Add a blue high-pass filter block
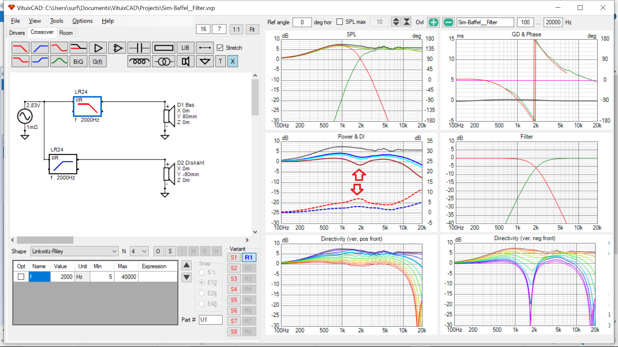The image size is (618, 347). click(40, 48)
